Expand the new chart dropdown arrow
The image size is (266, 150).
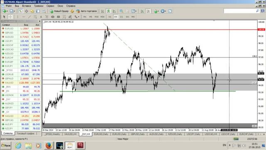point(7,11)
